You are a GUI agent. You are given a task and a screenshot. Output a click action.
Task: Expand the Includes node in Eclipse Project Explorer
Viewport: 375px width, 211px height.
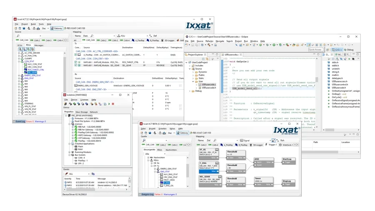(190, 65)
